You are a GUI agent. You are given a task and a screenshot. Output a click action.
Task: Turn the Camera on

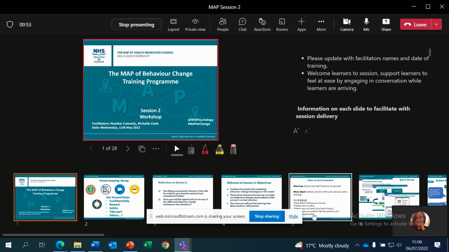tap(347, 24)
